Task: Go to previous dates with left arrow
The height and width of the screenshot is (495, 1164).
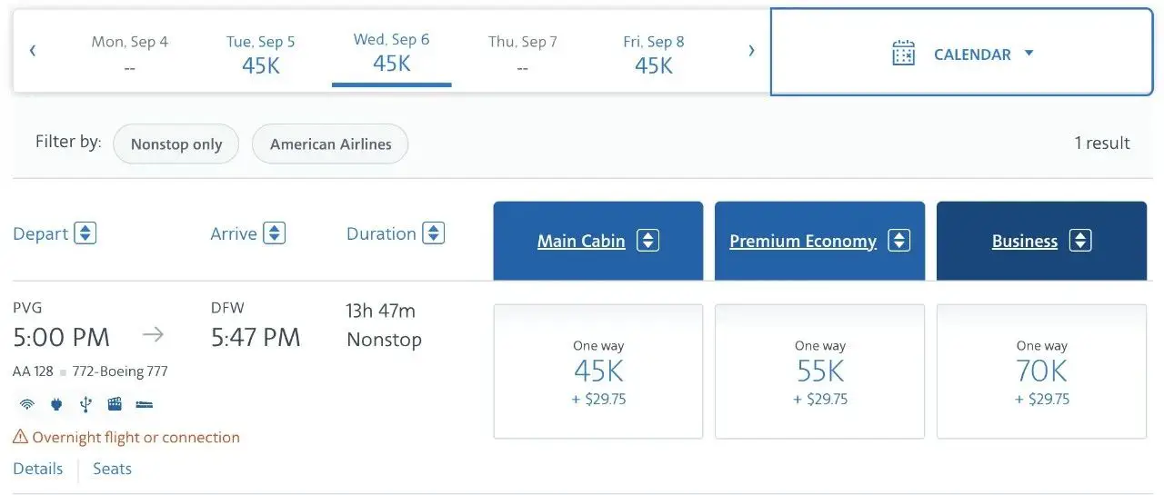Action: click(x=33, y=51)
